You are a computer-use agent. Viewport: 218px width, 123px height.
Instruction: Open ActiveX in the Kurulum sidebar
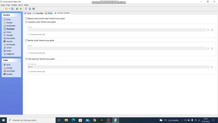click(9, 48)
